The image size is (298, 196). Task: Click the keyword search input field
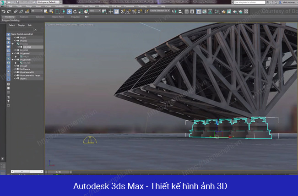pos(249,2)
